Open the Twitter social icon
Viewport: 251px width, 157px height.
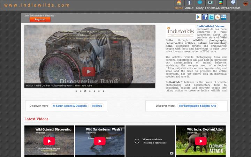pos(211,17)
